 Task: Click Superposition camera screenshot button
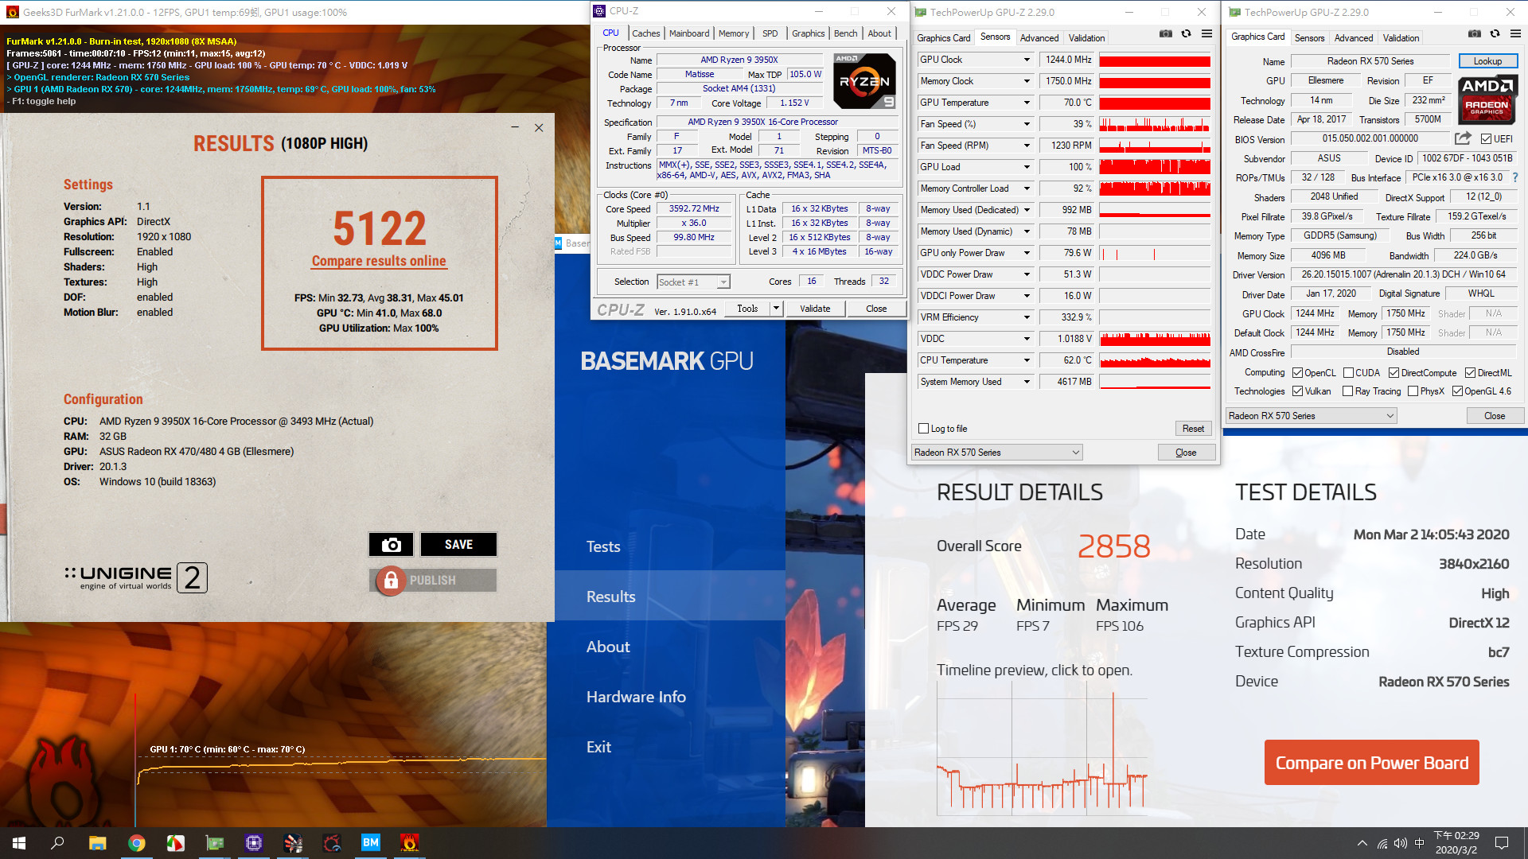[x=391, y=545]
